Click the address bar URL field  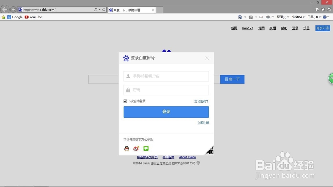tap(58, 10)
